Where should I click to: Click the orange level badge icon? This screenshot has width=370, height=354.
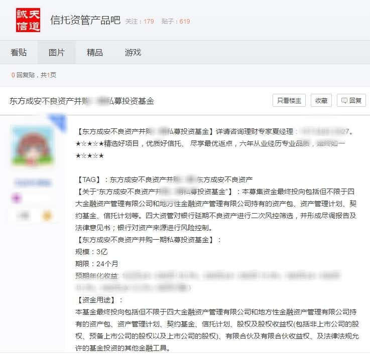pyautogui.click(x=47, y=216)
